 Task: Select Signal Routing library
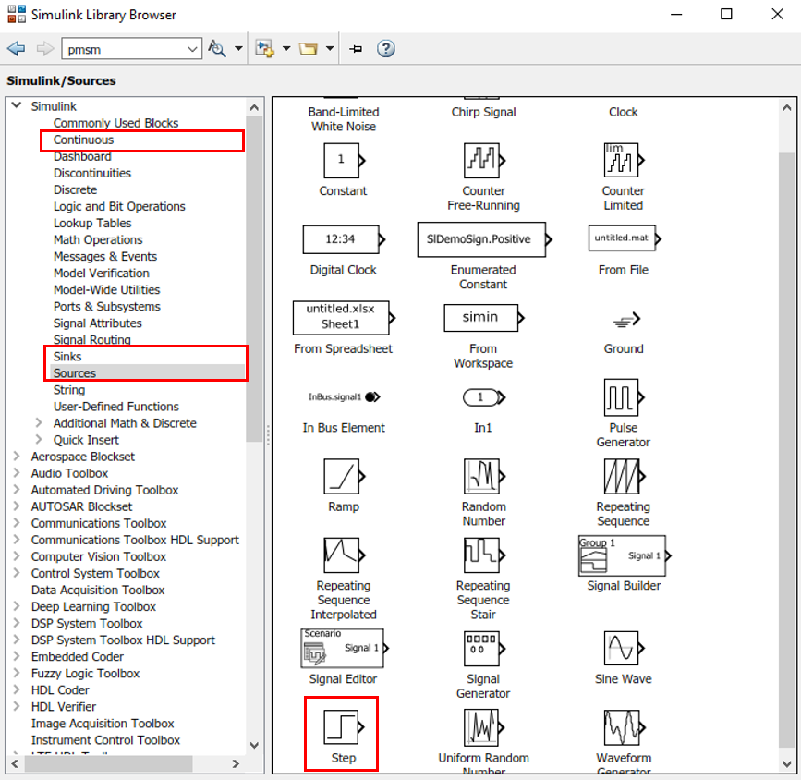pos(92,340)
